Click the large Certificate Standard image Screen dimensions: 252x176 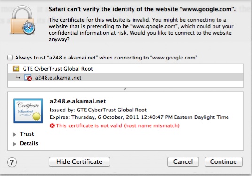tap(28, 111)
